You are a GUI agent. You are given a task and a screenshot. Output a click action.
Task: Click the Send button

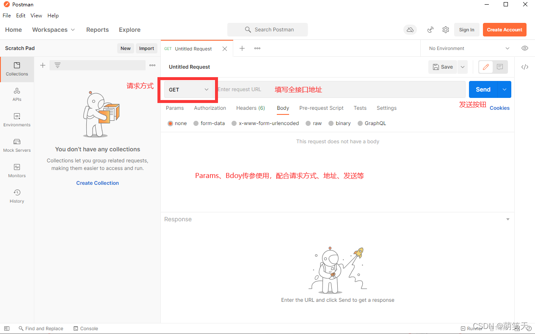pos(483,89)
